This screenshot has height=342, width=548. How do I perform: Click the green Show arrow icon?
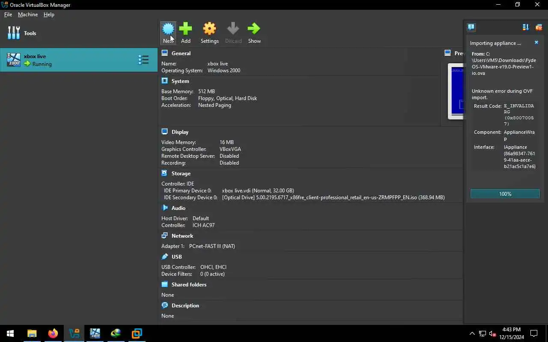(254, 29)
